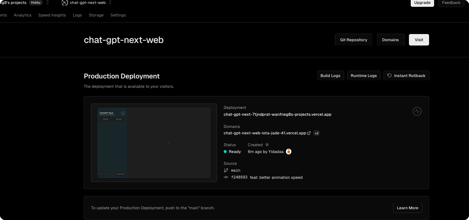Click the activity pulse icon in deployment card

coord(417,111)
